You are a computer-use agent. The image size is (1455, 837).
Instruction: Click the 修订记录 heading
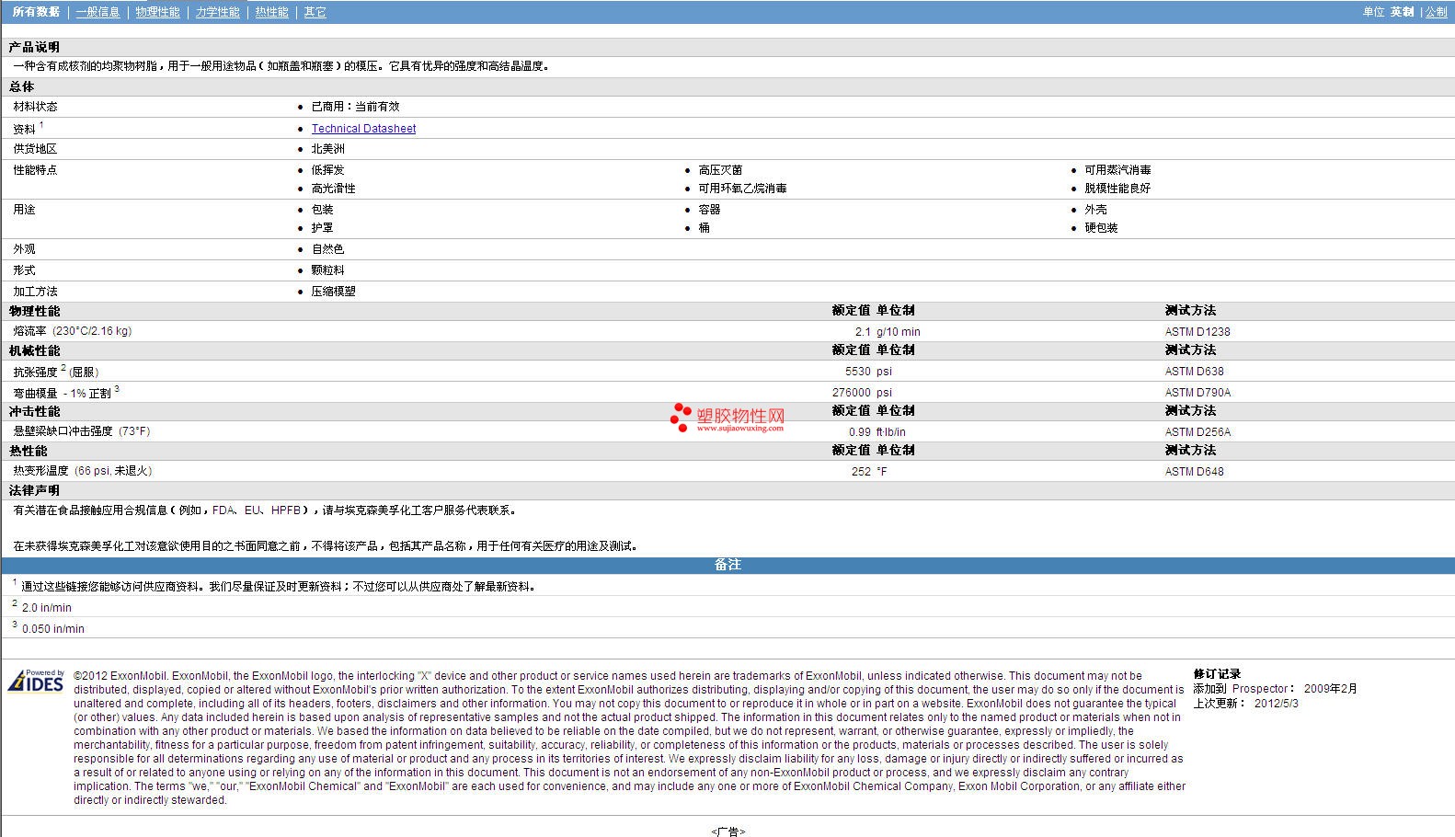(1217, 674)
